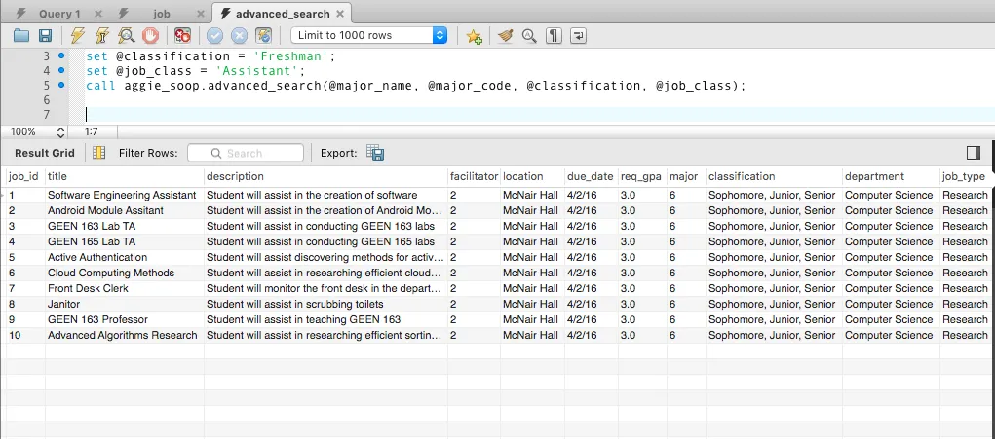Select the GEEN 163 Professor cell
This screenshot has width=995, height=439.
point(125,319)
